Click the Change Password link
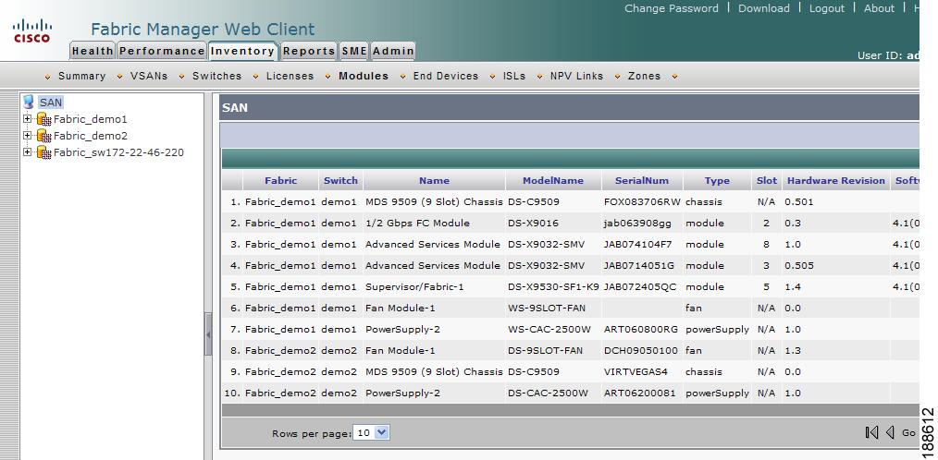The width and height of the screenshot is (938, 460). pos(672,8)
